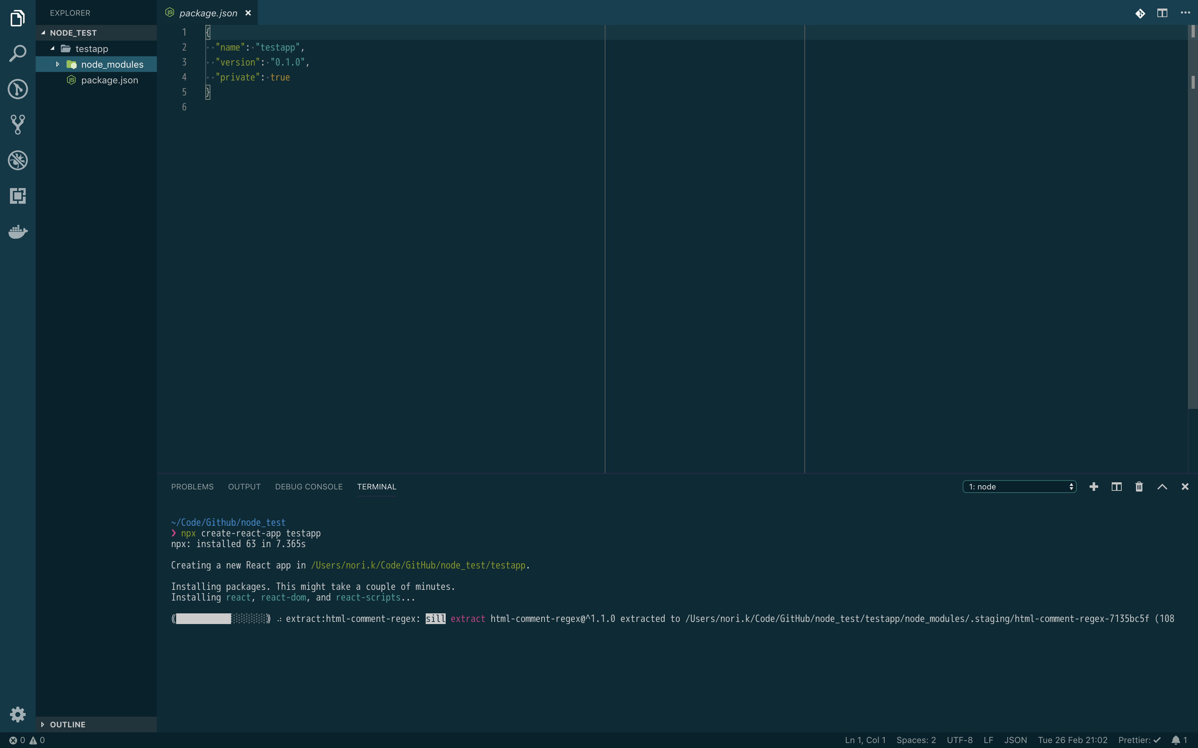This screenshot has height=748, width=1198.
Task: Kill terminal with the trash icon
Action: pos(1139,487)
